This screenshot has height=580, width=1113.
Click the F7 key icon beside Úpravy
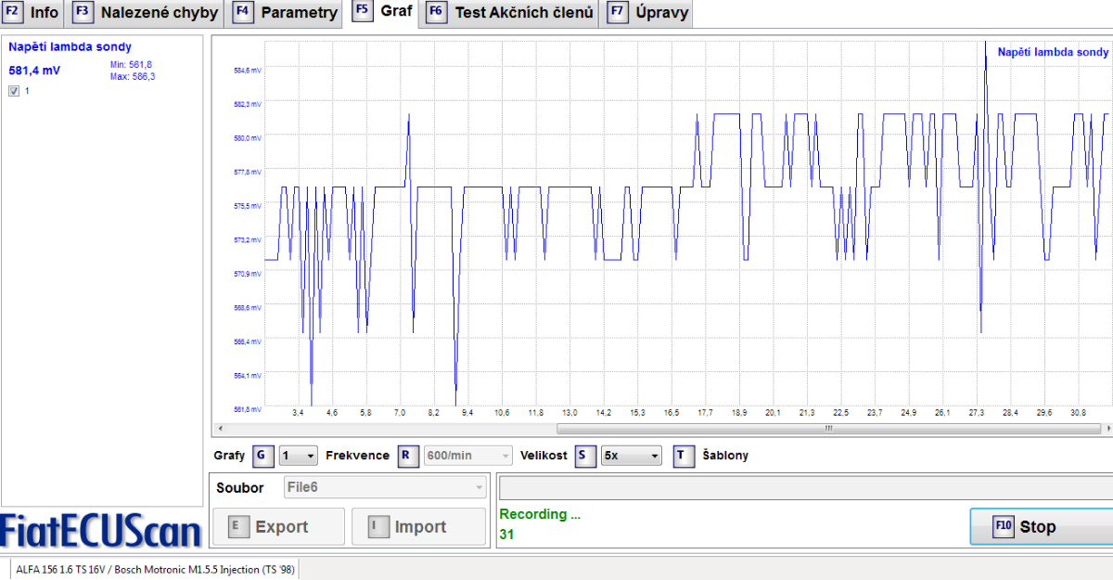tap(617, 13)
